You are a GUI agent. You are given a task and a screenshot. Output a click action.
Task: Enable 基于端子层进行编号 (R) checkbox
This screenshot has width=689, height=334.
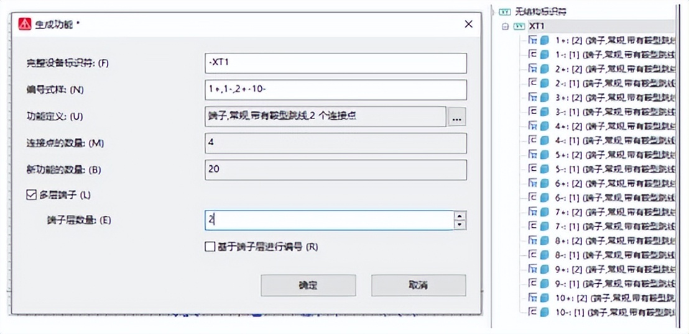pos(210,247)
